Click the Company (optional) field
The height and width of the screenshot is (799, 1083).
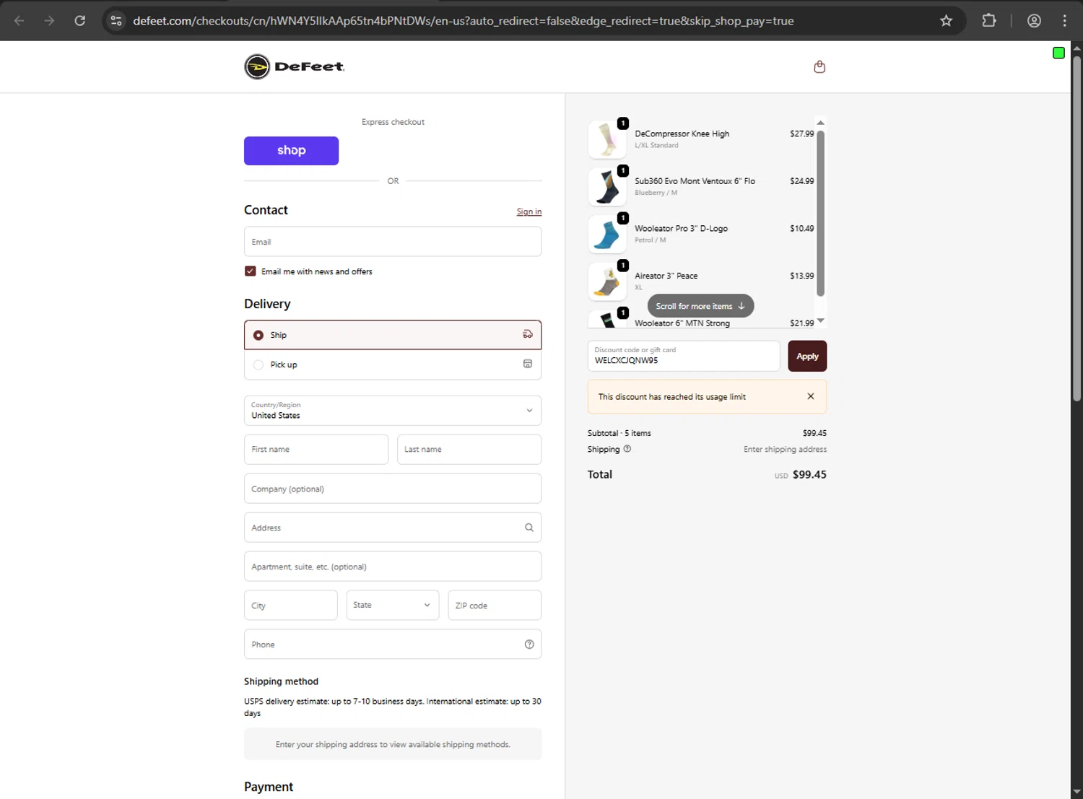[x=393, y=489]
